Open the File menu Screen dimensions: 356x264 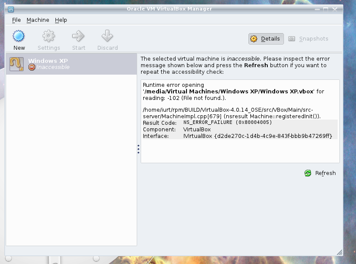[17, 20]
